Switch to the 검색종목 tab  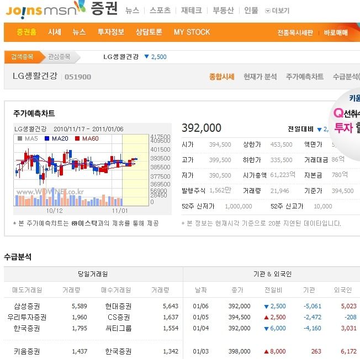pos(22,57)
